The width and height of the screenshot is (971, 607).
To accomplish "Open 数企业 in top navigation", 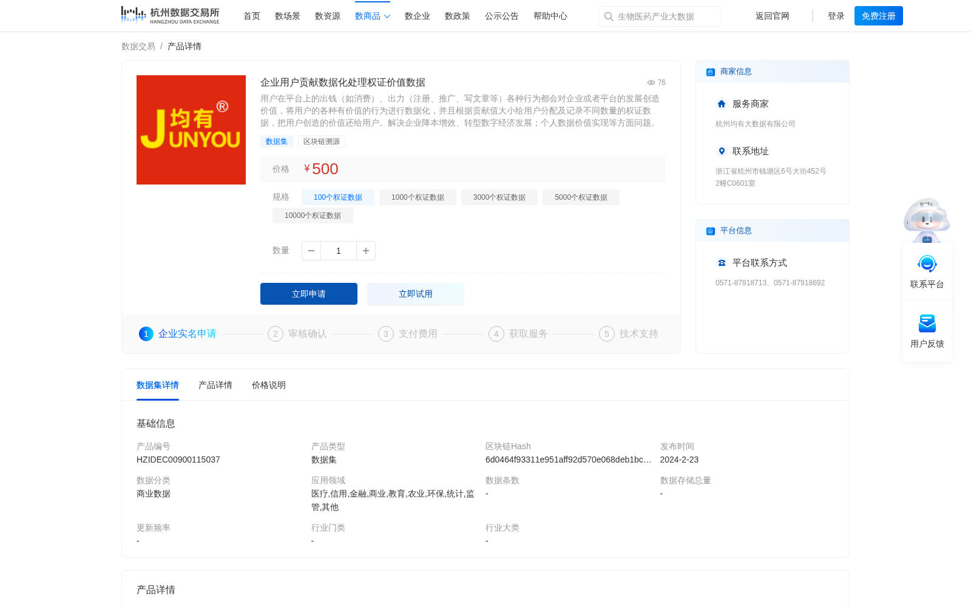I will 418,16.
